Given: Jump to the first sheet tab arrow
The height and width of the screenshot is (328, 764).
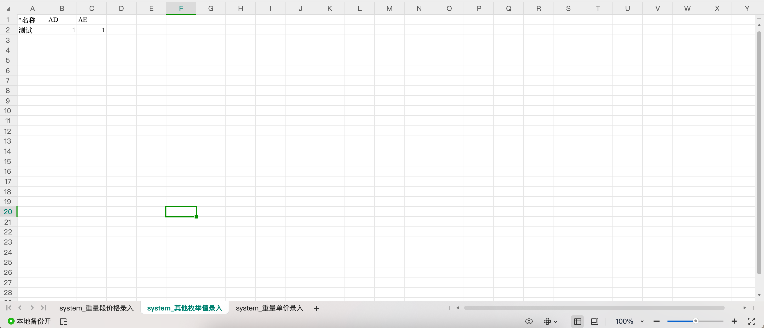Looking at the screenshot, I should [x=9, y=308].
